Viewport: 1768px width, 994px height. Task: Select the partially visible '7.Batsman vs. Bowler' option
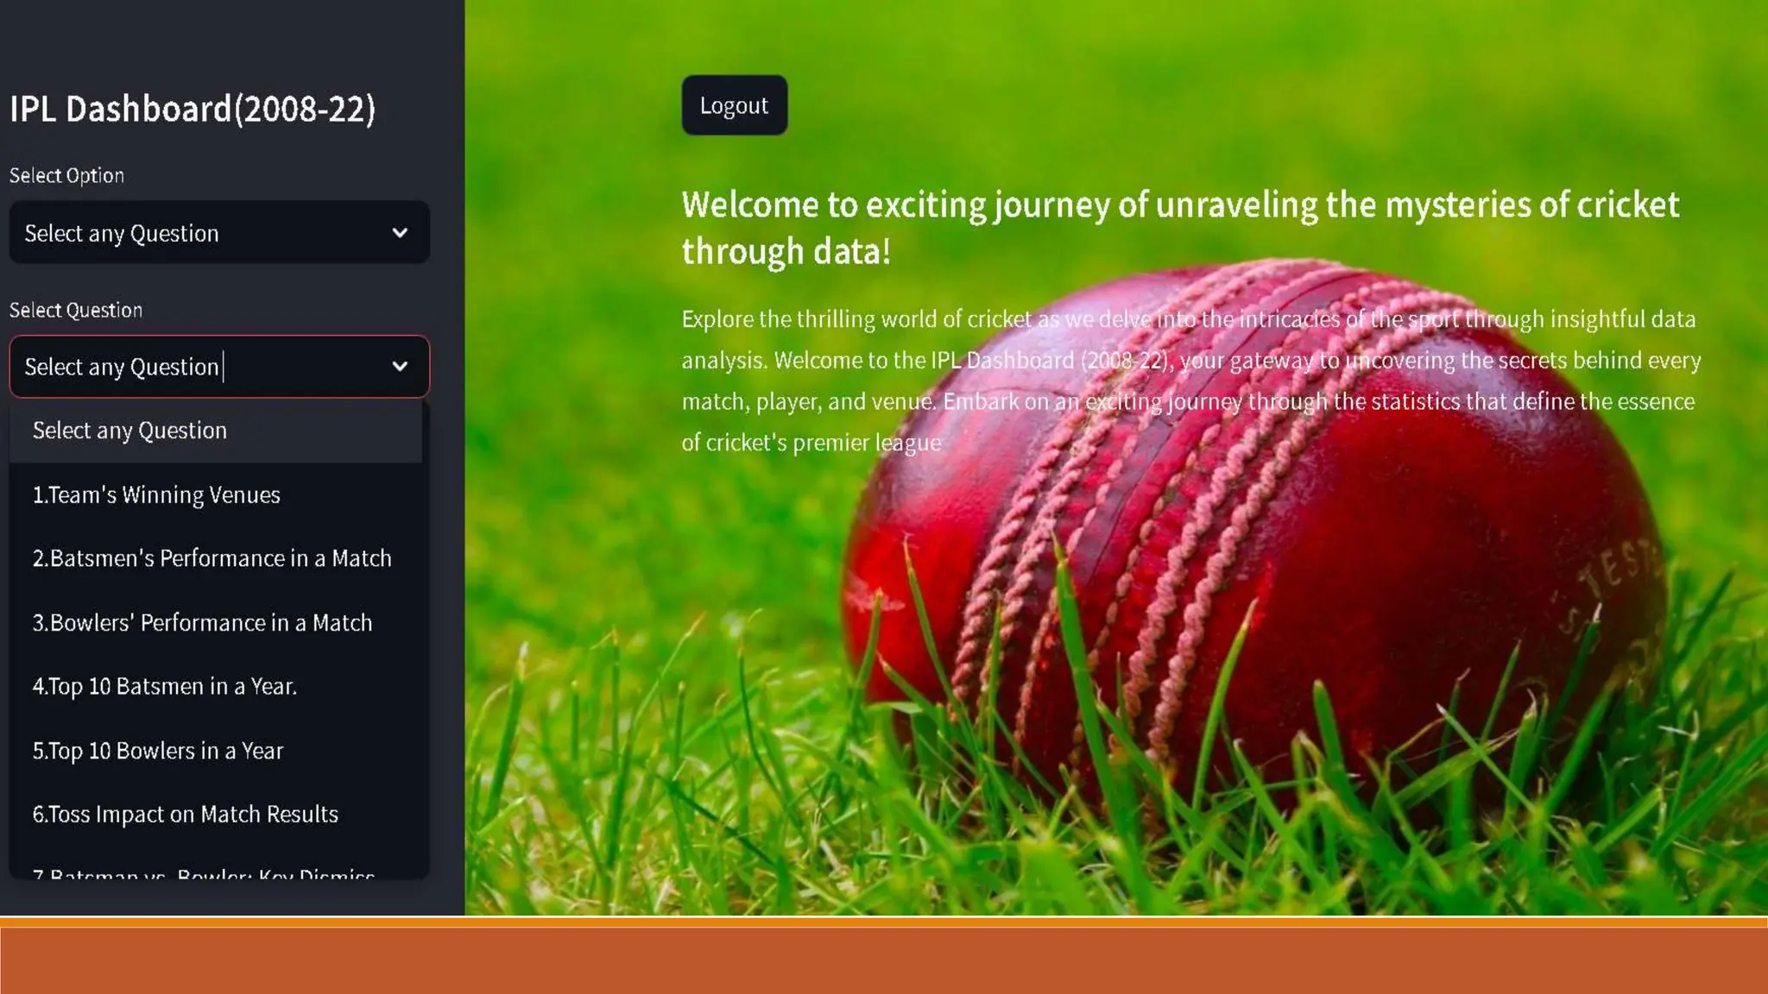click(x=203, y=873)
